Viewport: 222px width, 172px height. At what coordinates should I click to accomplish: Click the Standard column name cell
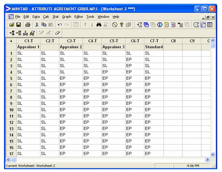(x=154, y=47)
